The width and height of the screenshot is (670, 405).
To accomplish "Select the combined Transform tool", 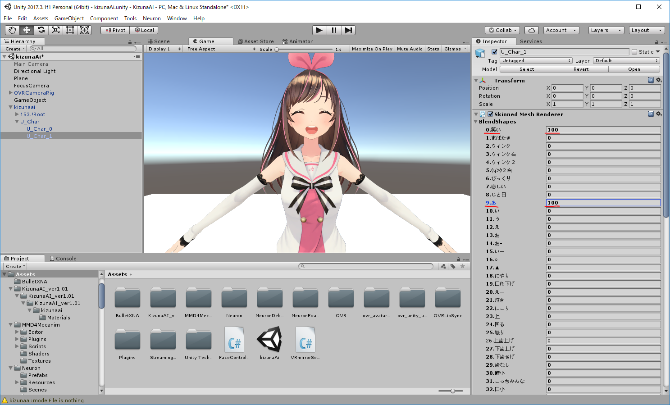I will (x=84, y=30).
